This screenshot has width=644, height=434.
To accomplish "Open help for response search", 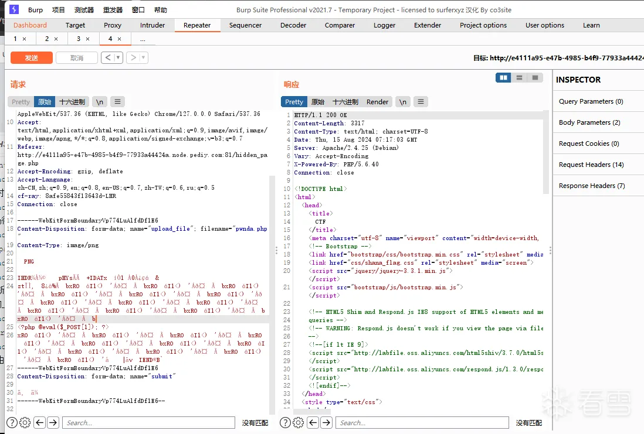I will pos(285,422).
